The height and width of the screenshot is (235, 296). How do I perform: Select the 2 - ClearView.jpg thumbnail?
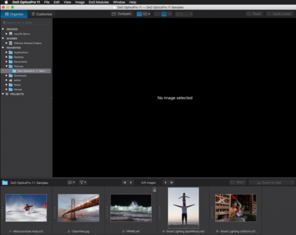pos(78,208)
